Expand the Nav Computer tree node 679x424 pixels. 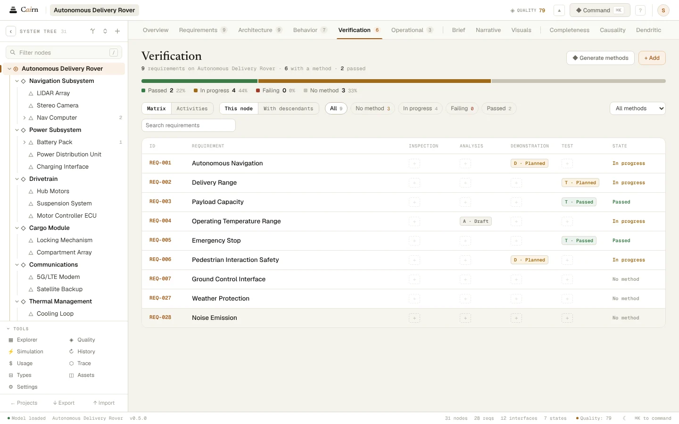pyautogui.click(x=25, y=118)
